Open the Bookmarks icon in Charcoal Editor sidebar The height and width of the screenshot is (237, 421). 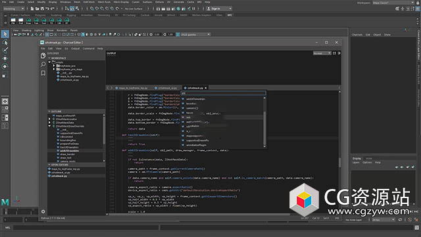tap(43, 73)
